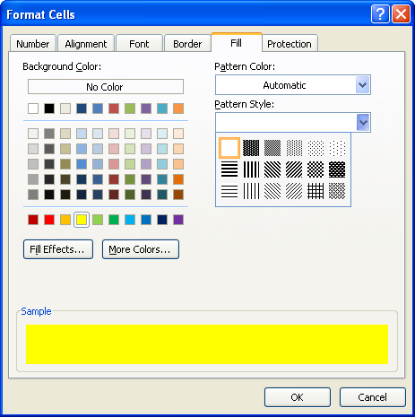This screenshot has height=417, width=415.
Task: Select the thin reverse diagonal stripe pattern
Action: tap(272, 191)
